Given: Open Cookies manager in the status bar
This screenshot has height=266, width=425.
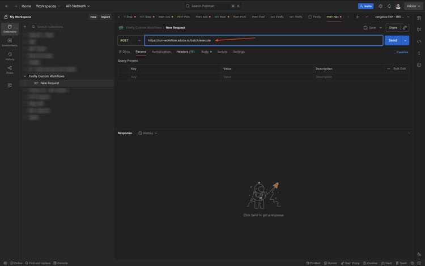Looking at the screenshot, I should pos(370,263).
